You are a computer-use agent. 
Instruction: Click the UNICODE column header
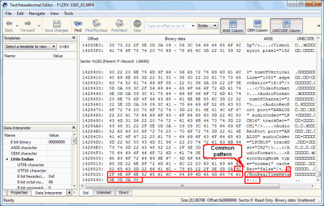coord(305,39)
